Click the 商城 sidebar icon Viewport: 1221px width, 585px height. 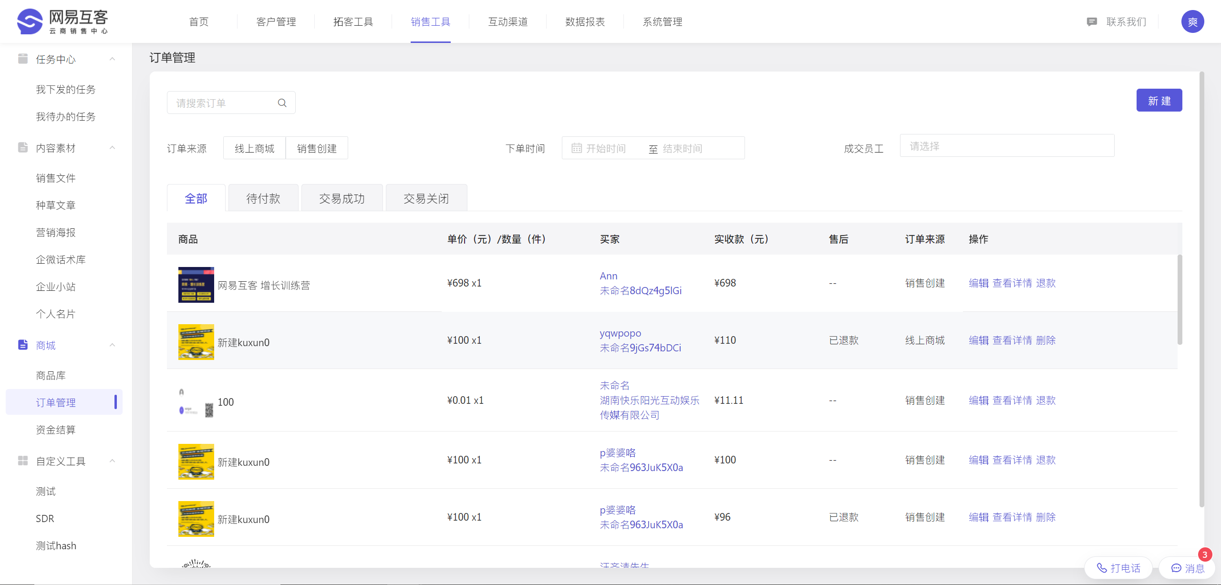pos(23,345)
